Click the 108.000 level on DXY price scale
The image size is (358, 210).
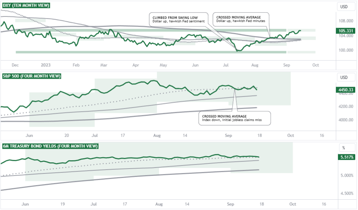(346, 21)
